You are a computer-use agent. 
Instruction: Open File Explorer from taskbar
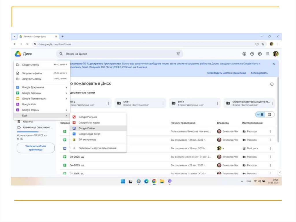162,181
